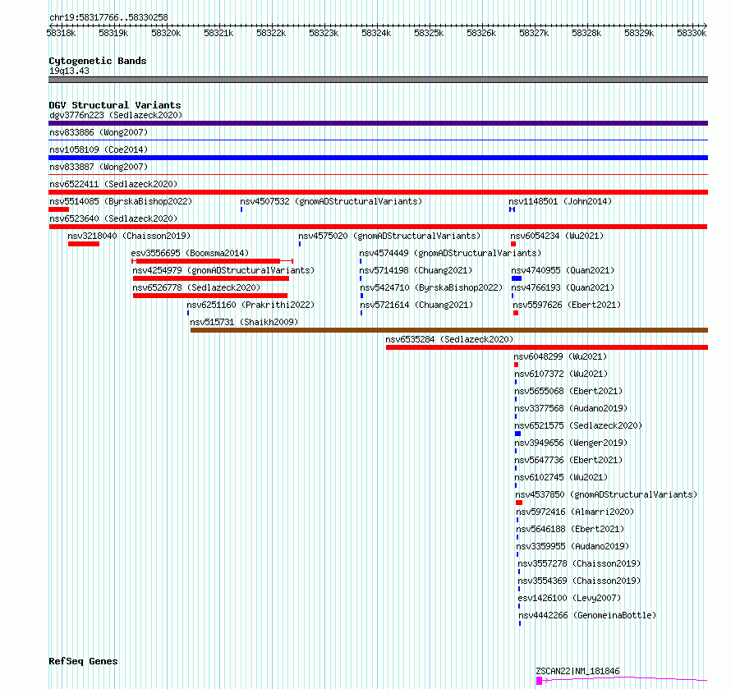The width and height of the screenshot is (731, 689).
Task: Select nsv3554369 (Chaisson2019) label
Action: pyautogui.click(x=580, y=581)
